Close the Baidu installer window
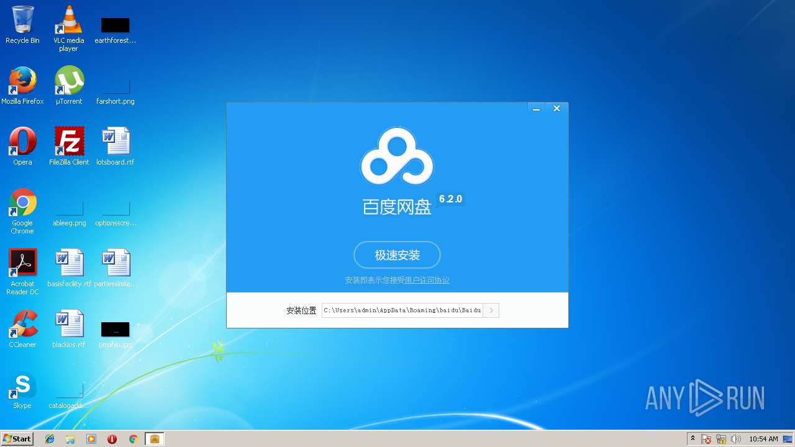Viewport: 795px width, 447px height. 556,109
